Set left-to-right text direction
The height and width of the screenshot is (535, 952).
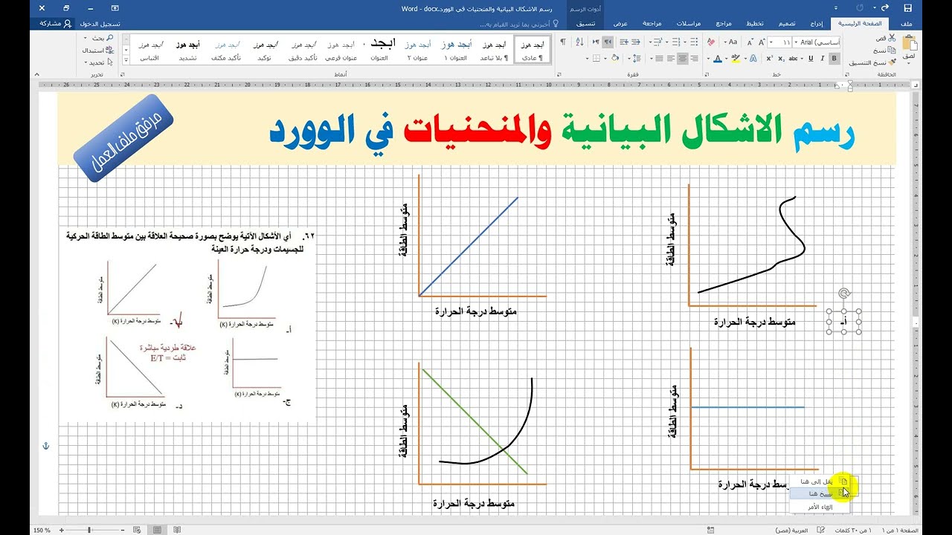tap(596, 42)
